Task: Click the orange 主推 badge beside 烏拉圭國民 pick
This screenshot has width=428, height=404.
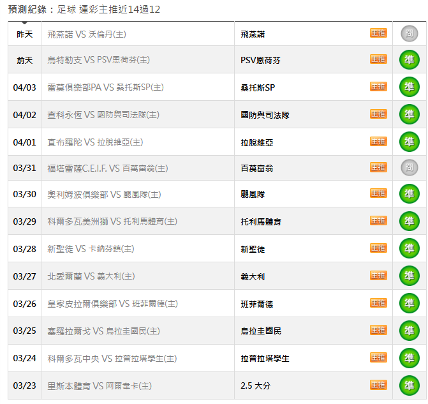Action: click(x=378, y=330)
